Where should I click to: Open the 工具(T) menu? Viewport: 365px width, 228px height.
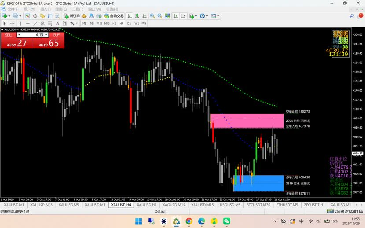(77, 9)
